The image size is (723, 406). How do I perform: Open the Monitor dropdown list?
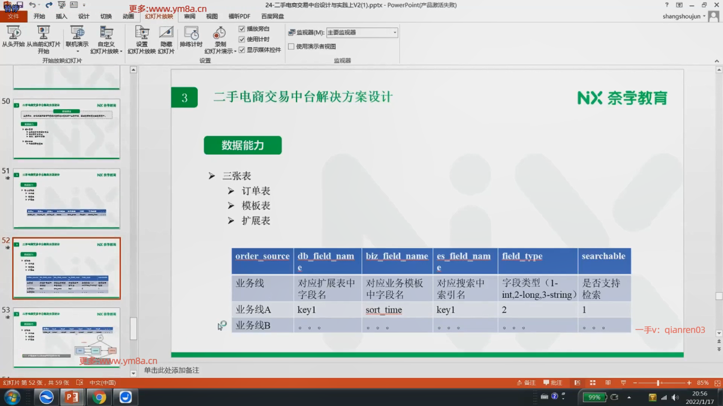395,33
